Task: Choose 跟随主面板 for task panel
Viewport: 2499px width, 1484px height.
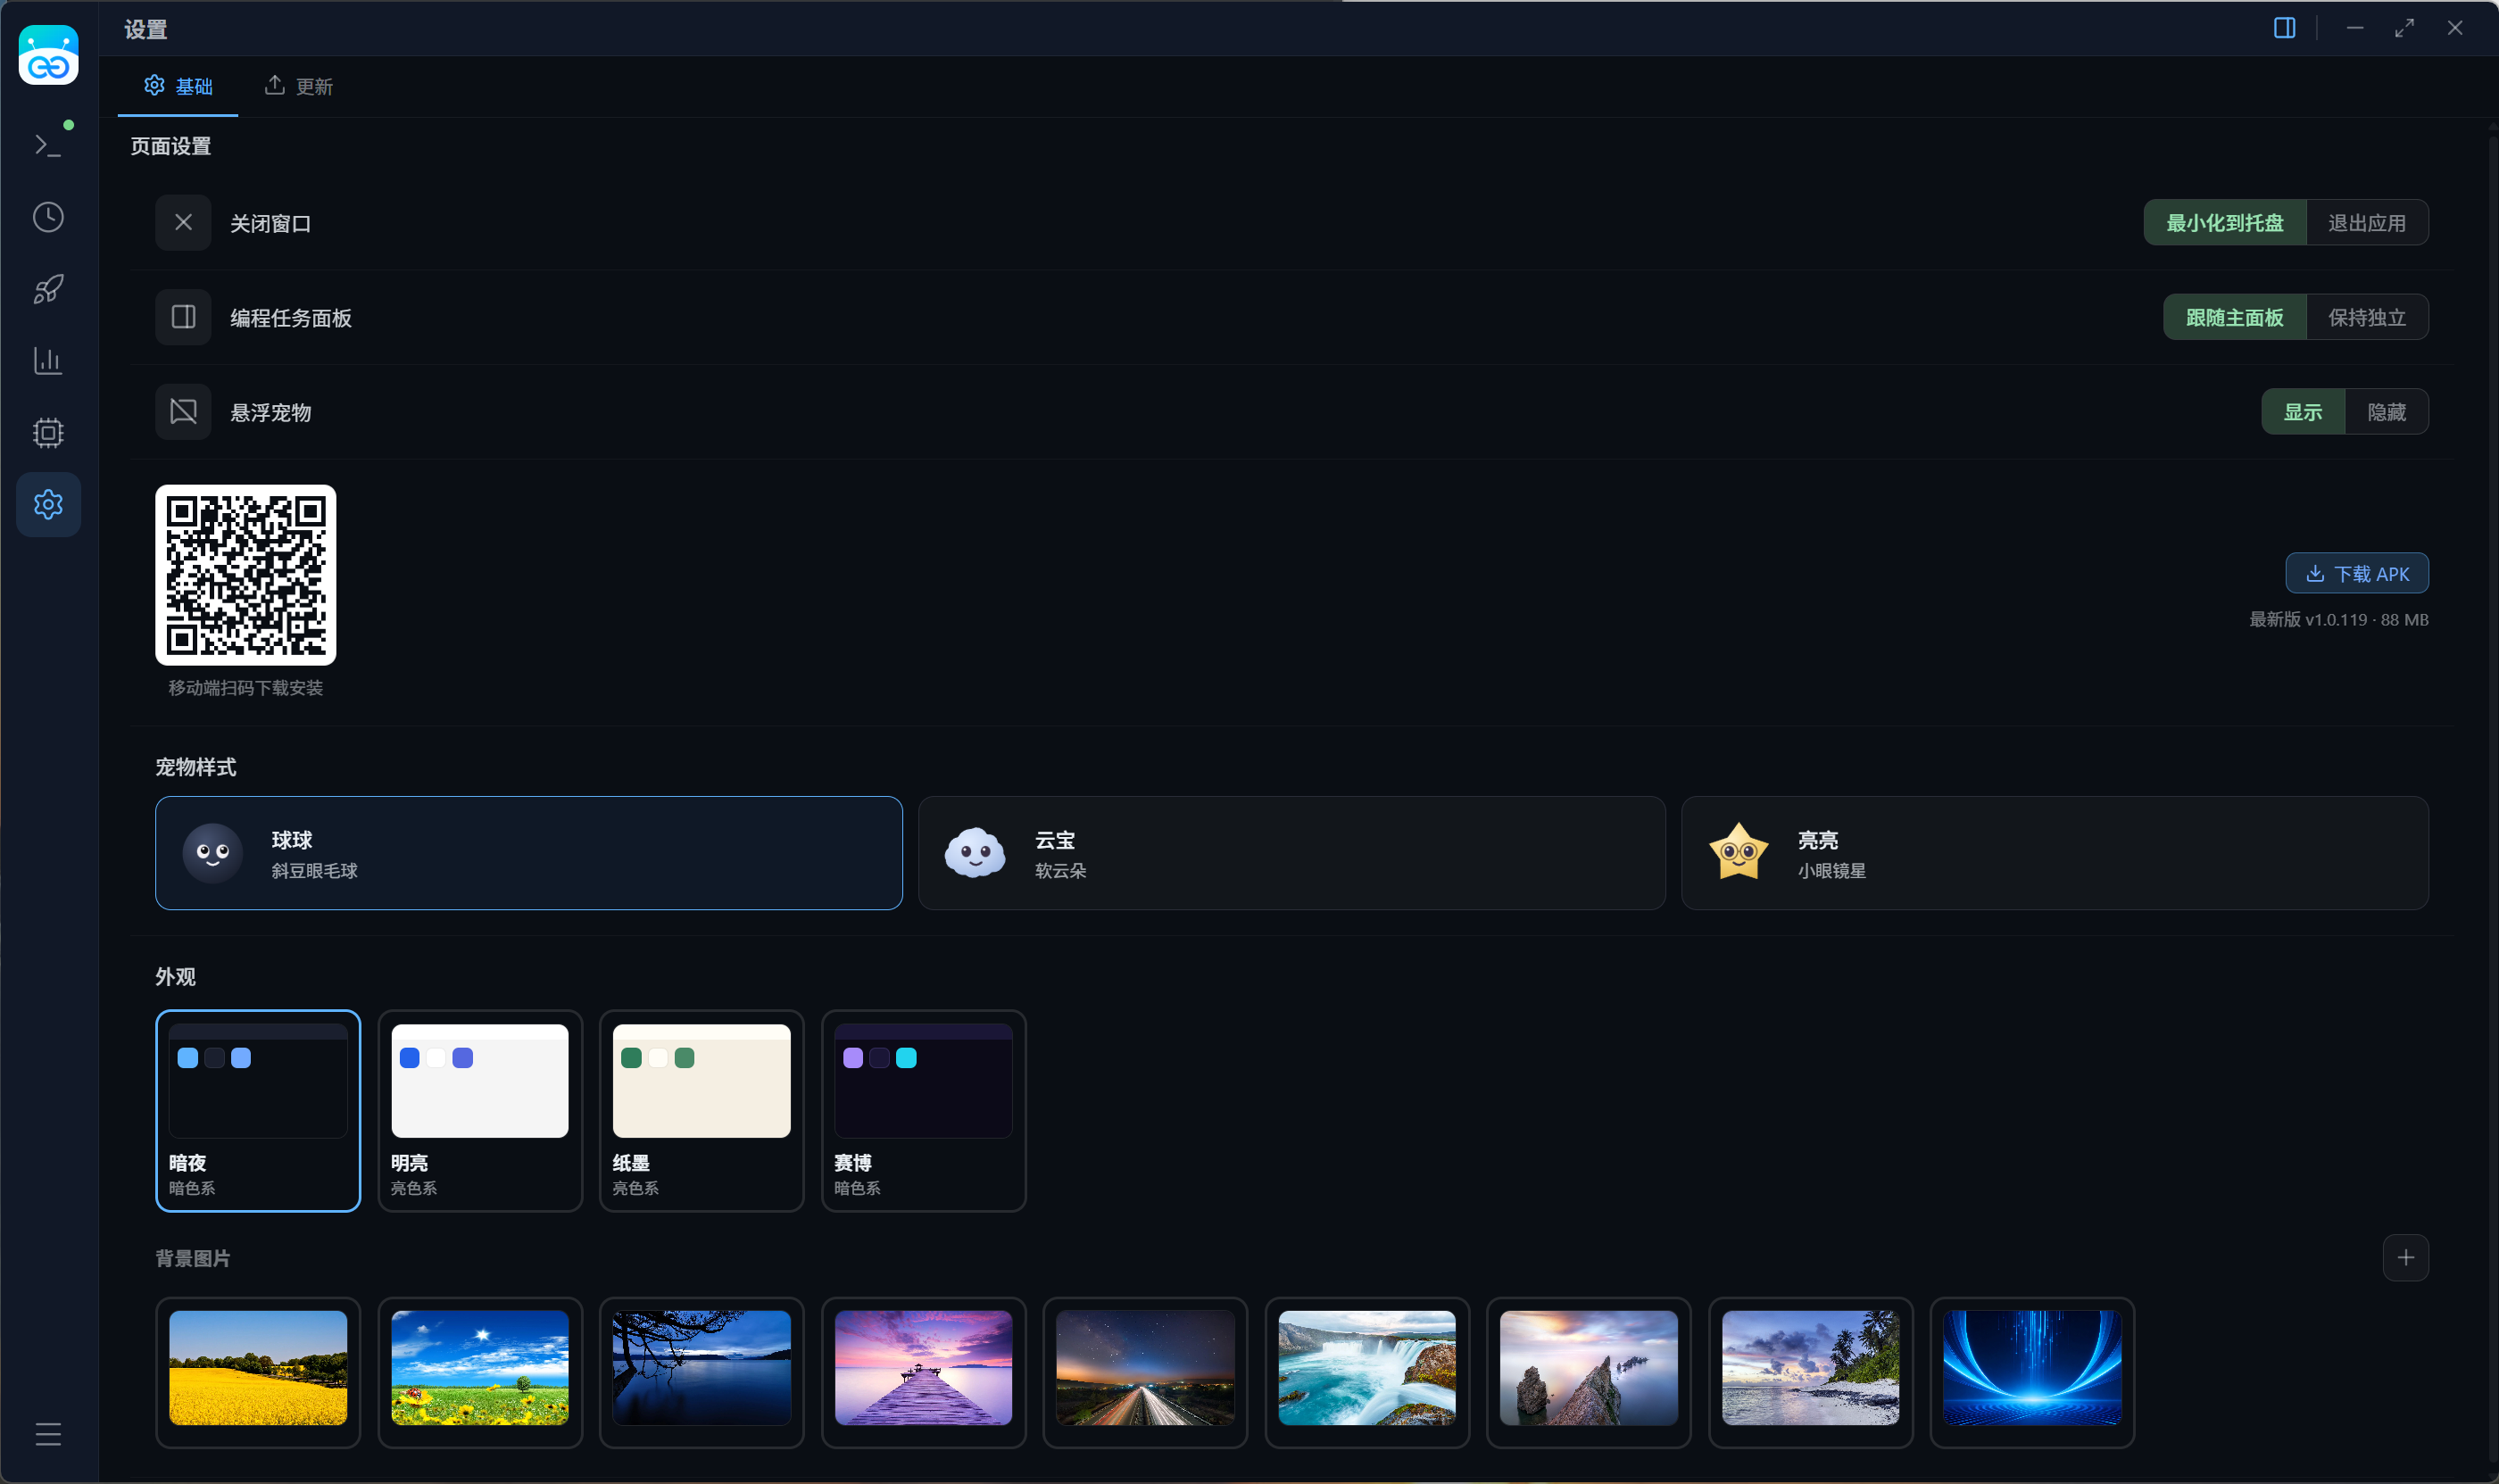Action: click(2234, 317)
